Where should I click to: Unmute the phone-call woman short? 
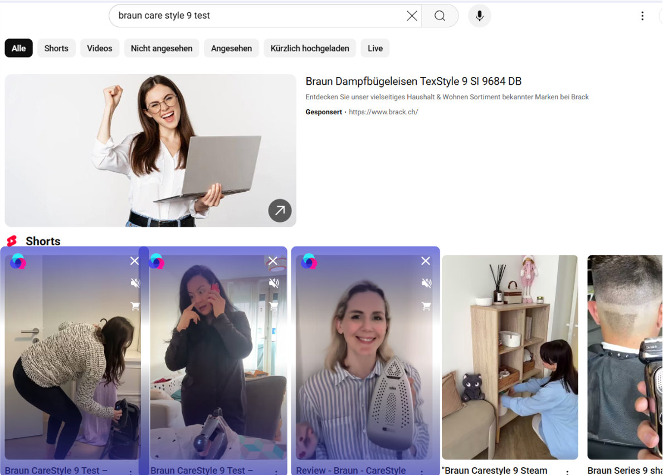274,283
